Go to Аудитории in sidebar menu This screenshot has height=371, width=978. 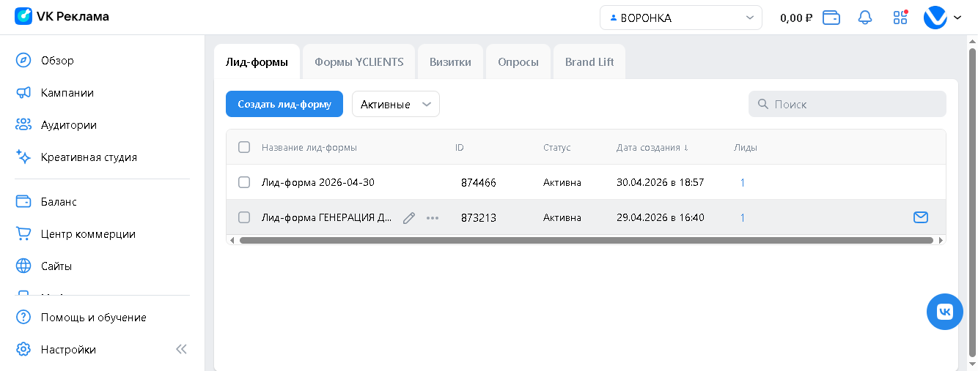[x=69, y=124]
